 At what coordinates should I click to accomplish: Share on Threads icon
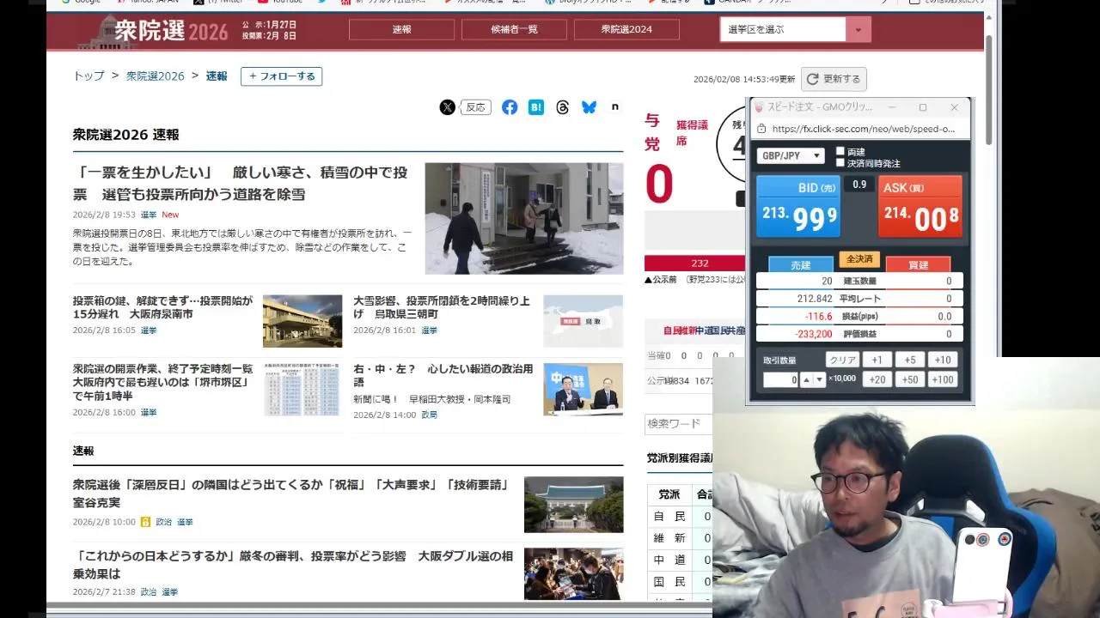pyautogui.click(x=563, y=107)
